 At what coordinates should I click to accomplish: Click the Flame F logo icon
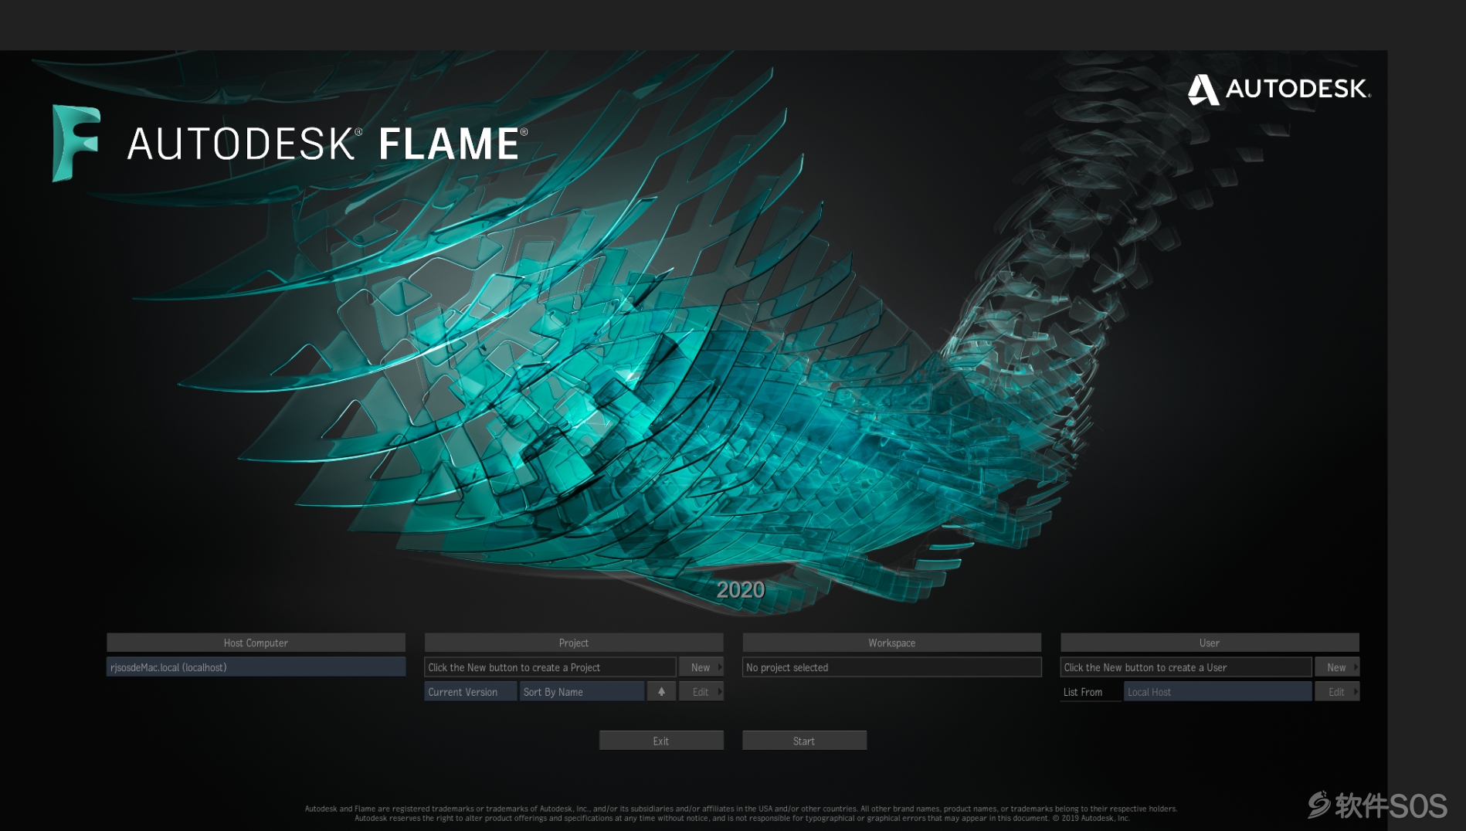[x=76, y=143]
